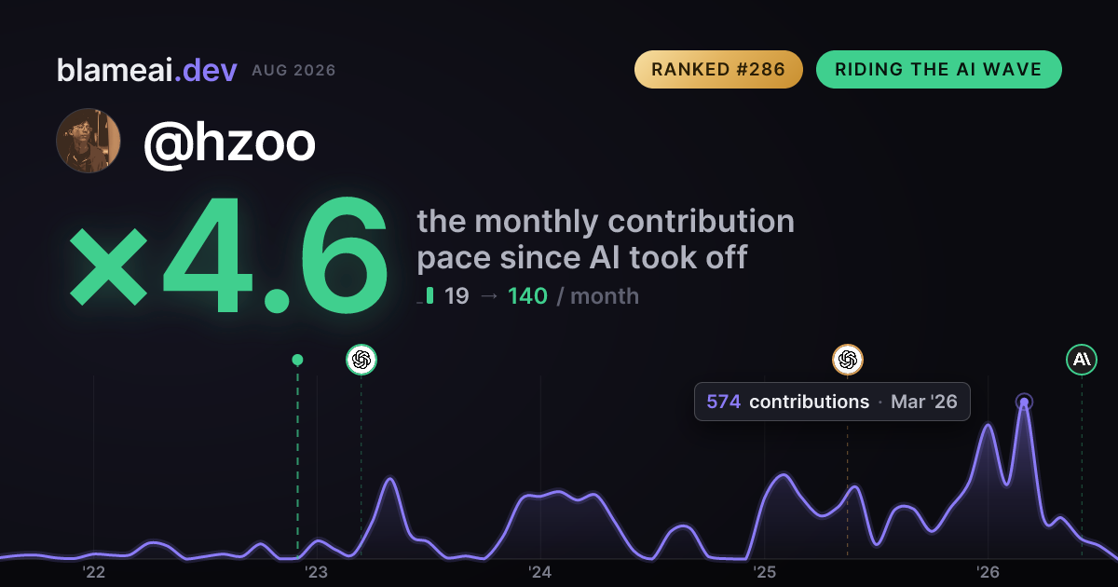Click the Anthropic marker icon
Image resolution: width=1118 pixels, height=587 pixels.
click(1082, 359)
